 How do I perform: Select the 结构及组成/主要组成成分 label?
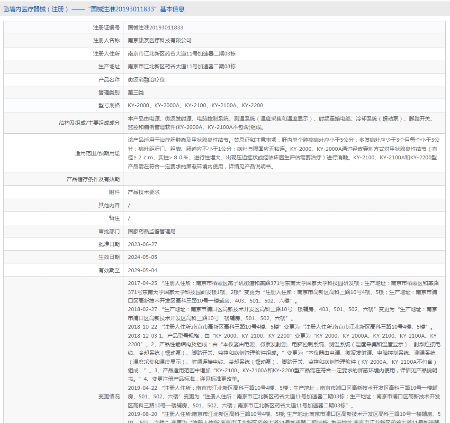pyautogui.click(x=89, y=123)
